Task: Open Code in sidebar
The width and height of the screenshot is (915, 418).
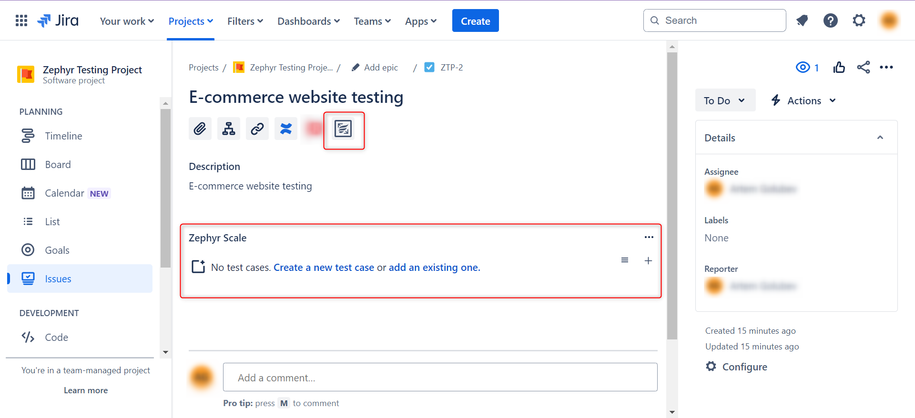Action: point(80,337)
